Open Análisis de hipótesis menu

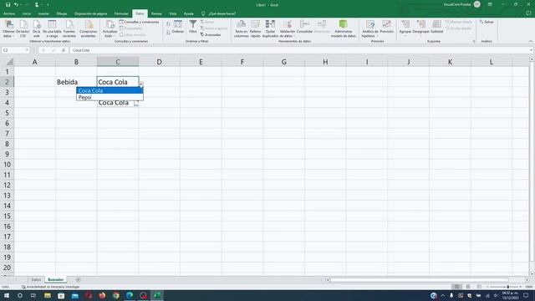click(x=370, y=28)
